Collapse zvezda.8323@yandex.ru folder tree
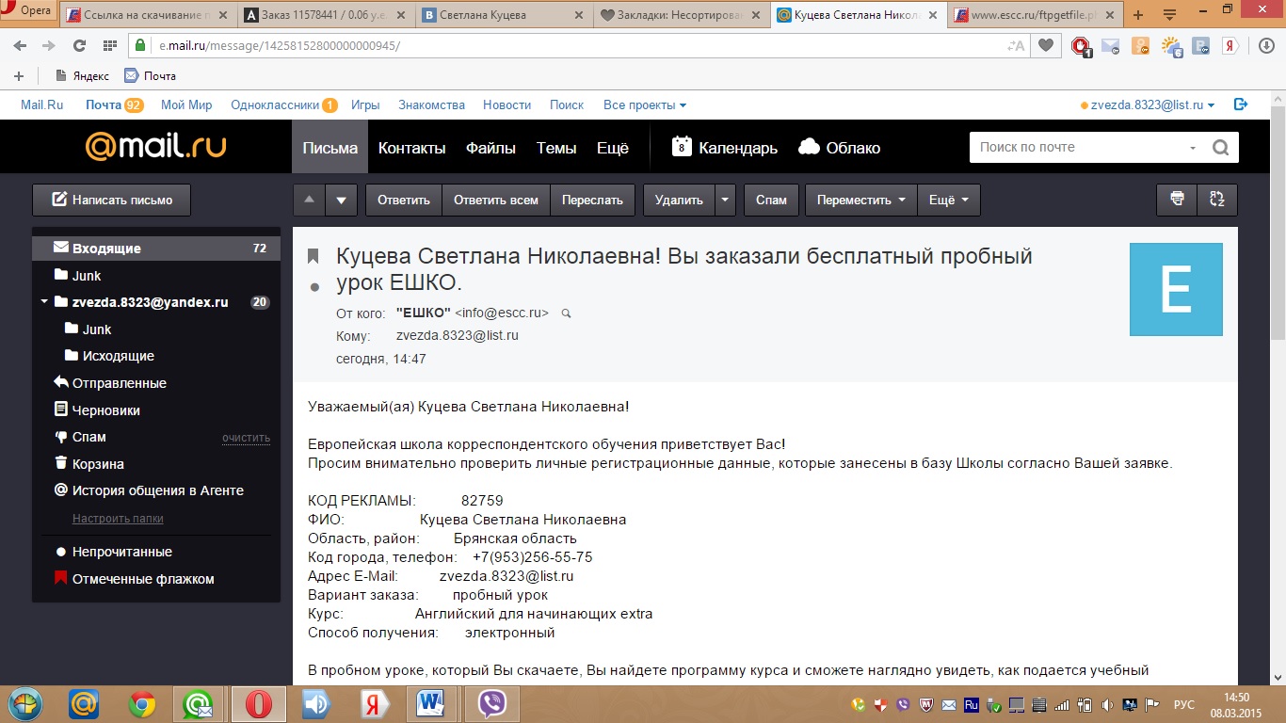Screen dimensions: 1286x723 (44, 302)
